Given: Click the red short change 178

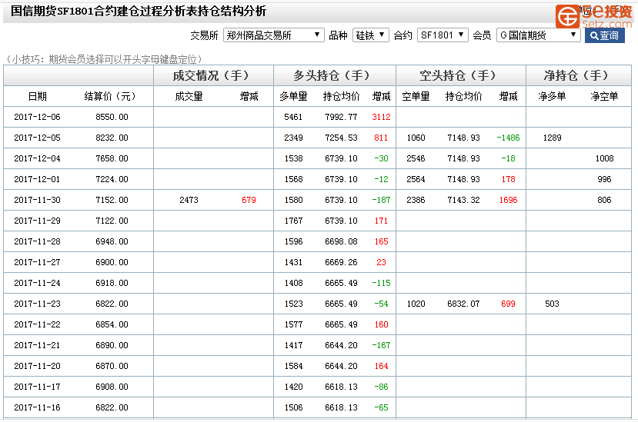Looking at the screenshot, I should click(508, 179).
